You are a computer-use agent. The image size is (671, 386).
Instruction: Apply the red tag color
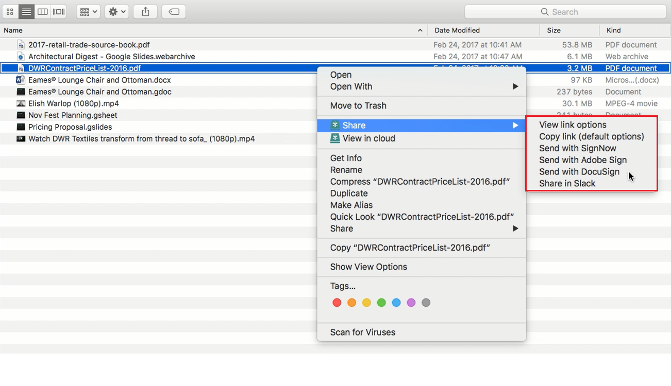[x=337, y=303]
